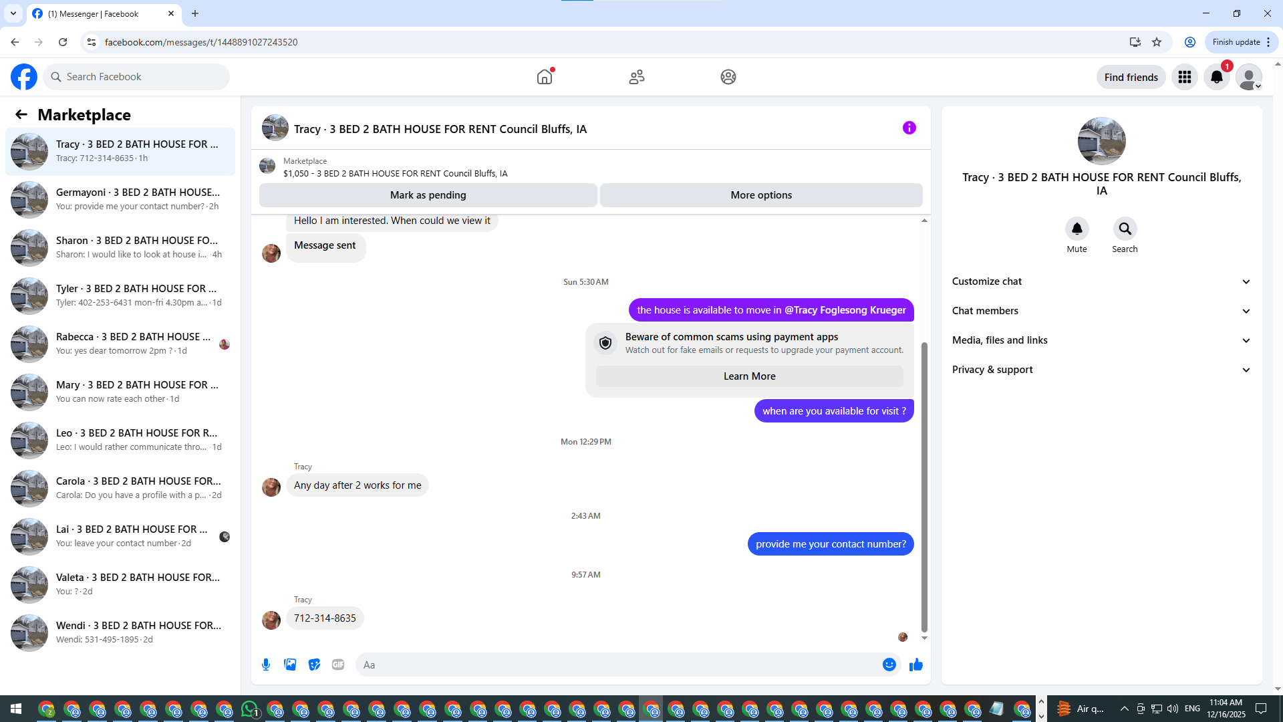This screenshot has width=1283, height=722.
Task: Open the conversation with Carola
Action: click(120, 488)
